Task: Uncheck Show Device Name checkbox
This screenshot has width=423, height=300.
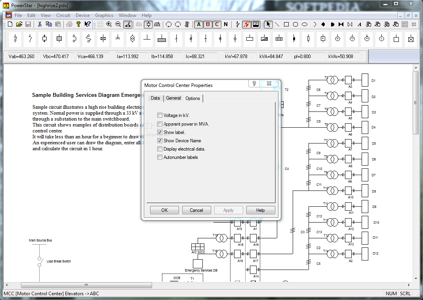Action: tap(160, 141)
